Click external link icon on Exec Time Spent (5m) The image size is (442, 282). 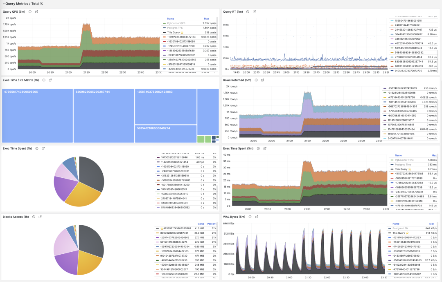[265, 148]
